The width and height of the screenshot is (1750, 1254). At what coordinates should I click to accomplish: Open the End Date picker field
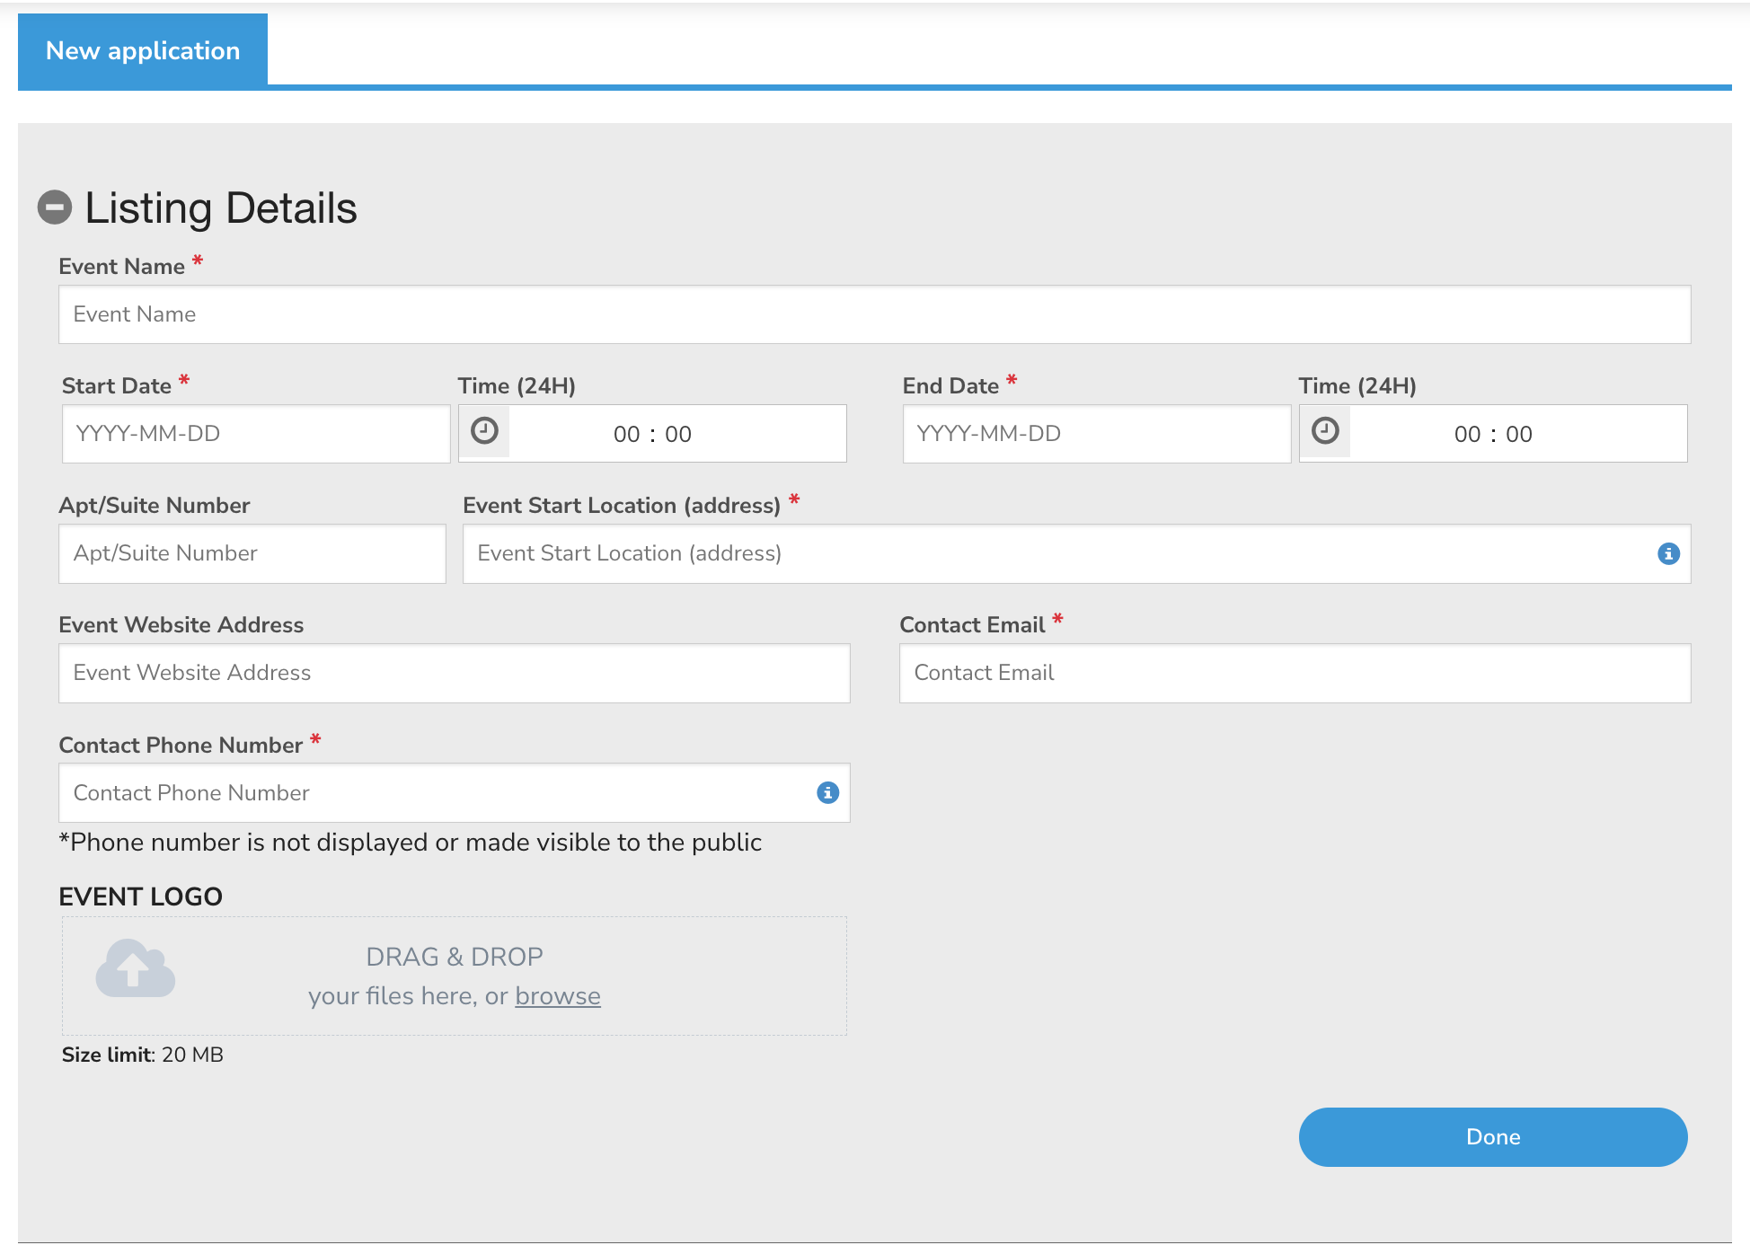1096,434
